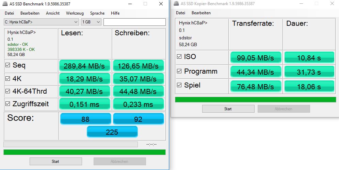Click the Seq write result 126,65 MB/s
This screenshot has height=170, width=339.
139,66
